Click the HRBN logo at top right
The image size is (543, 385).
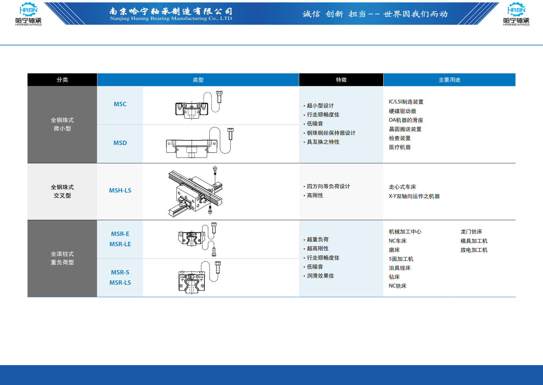coord(516,14)
